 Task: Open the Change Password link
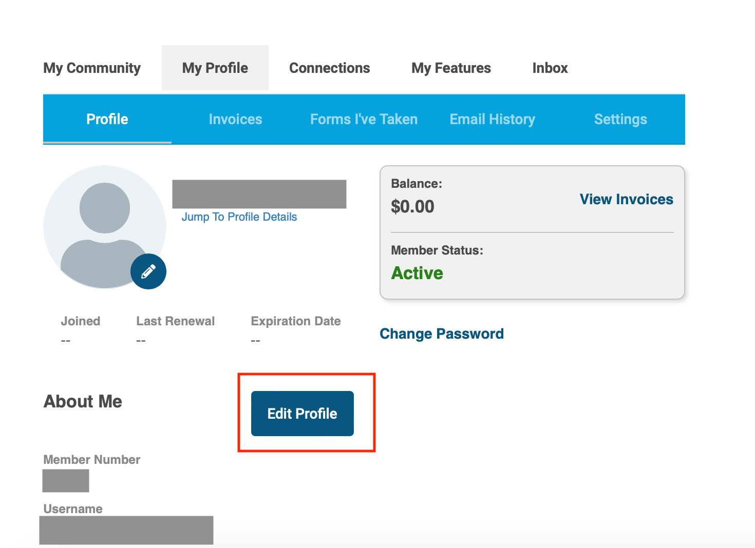pos(442,334)
